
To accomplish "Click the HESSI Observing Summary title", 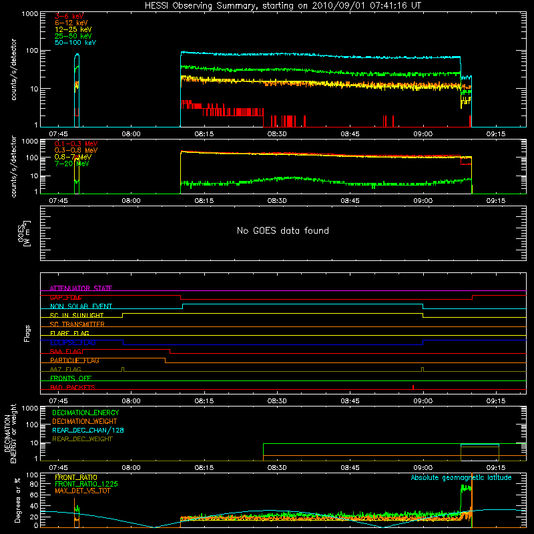I will pyautogui.click(x=282, y=5).
